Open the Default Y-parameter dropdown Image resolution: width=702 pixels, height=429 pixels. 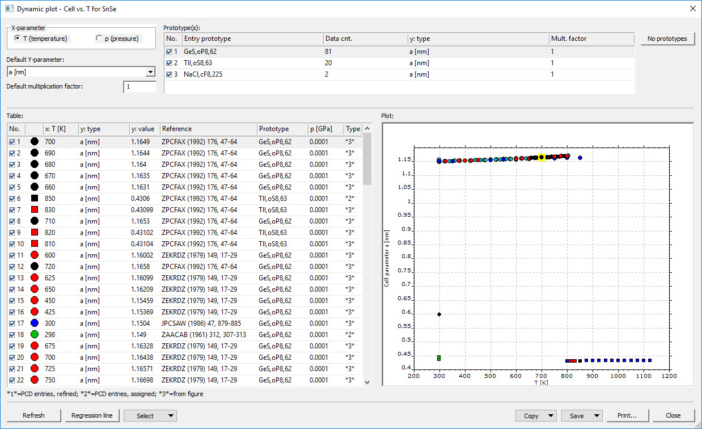(150, 72)
